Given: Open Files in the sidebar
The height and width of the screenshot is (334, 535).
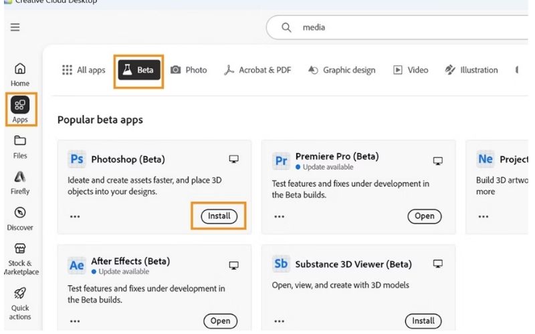Looking at the screenshot, I should [20, 147].
